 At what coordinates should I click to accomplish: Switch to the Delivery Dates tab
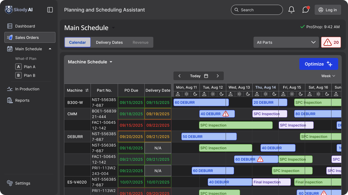click(x=109, y=43)
